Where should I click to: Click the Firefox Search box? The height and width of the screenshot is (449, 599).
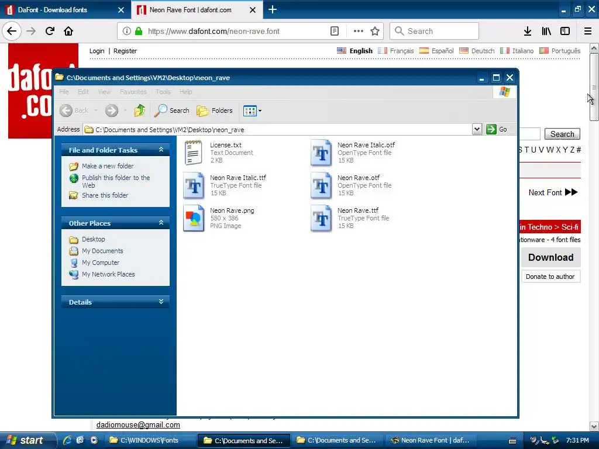point(435,31)
